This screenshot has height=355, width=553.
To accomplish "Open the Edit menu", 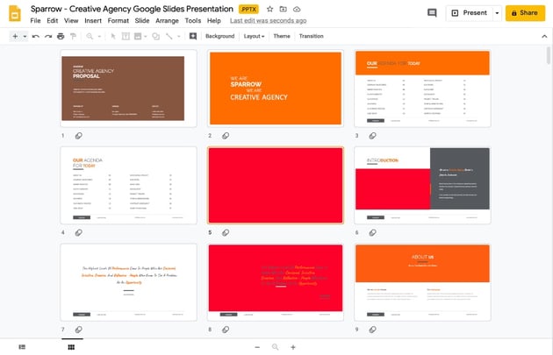I will (52, 21).
